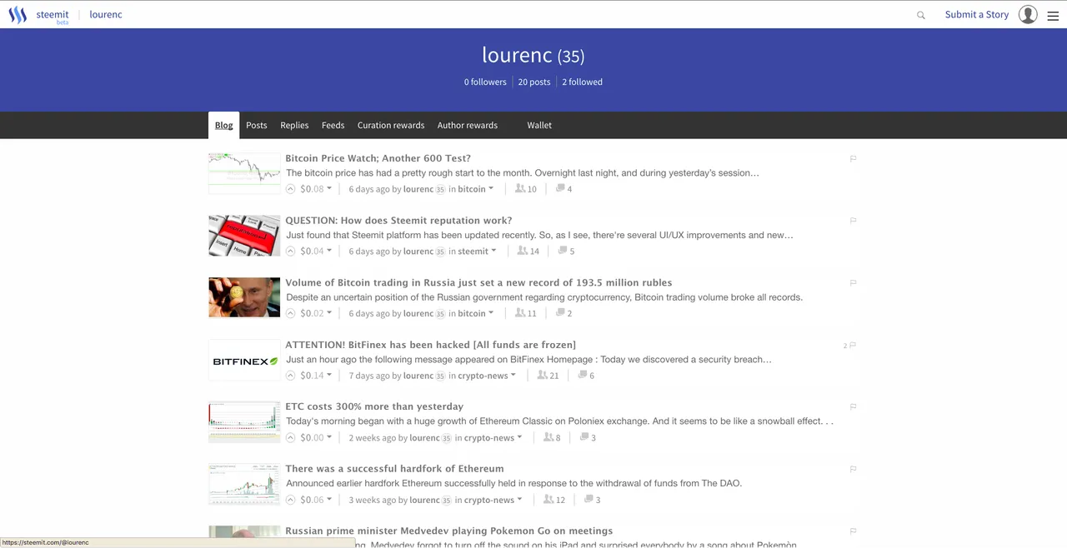
Task: Show the 11 voters on Volume of Bitcoin post
Action: [x=526, y=313]
